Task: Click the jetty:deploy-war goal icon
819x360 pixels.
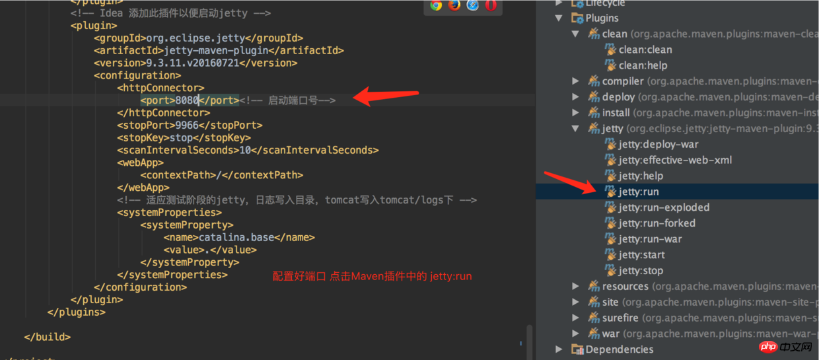Action: [x=611, y=144]
